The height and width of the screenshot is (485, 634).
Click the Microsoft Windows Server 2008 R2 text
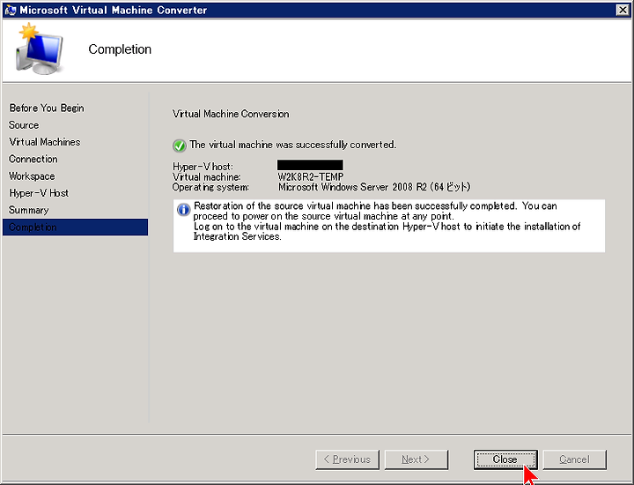click(x=374, y=187)
